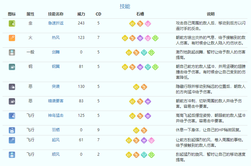Click the pink stone slot in 热风 row

pyautogui.click(x=148, y=38)
